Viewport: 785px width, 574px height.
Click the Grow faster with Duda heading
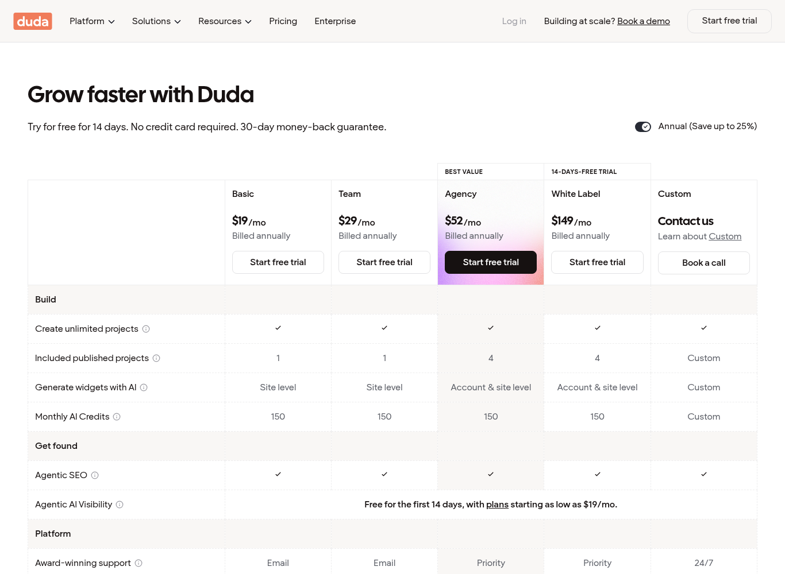click(141, 95)
